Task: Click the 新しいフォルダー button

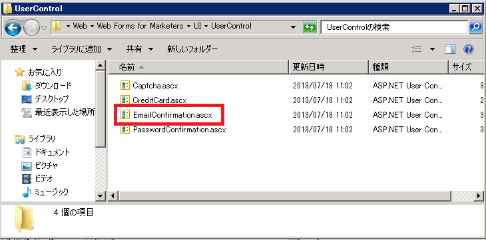Action: coord(193,49)
